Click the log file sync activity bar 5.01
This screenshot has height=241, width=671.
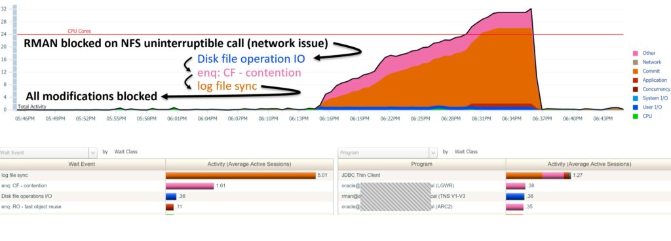coord(240,176)
